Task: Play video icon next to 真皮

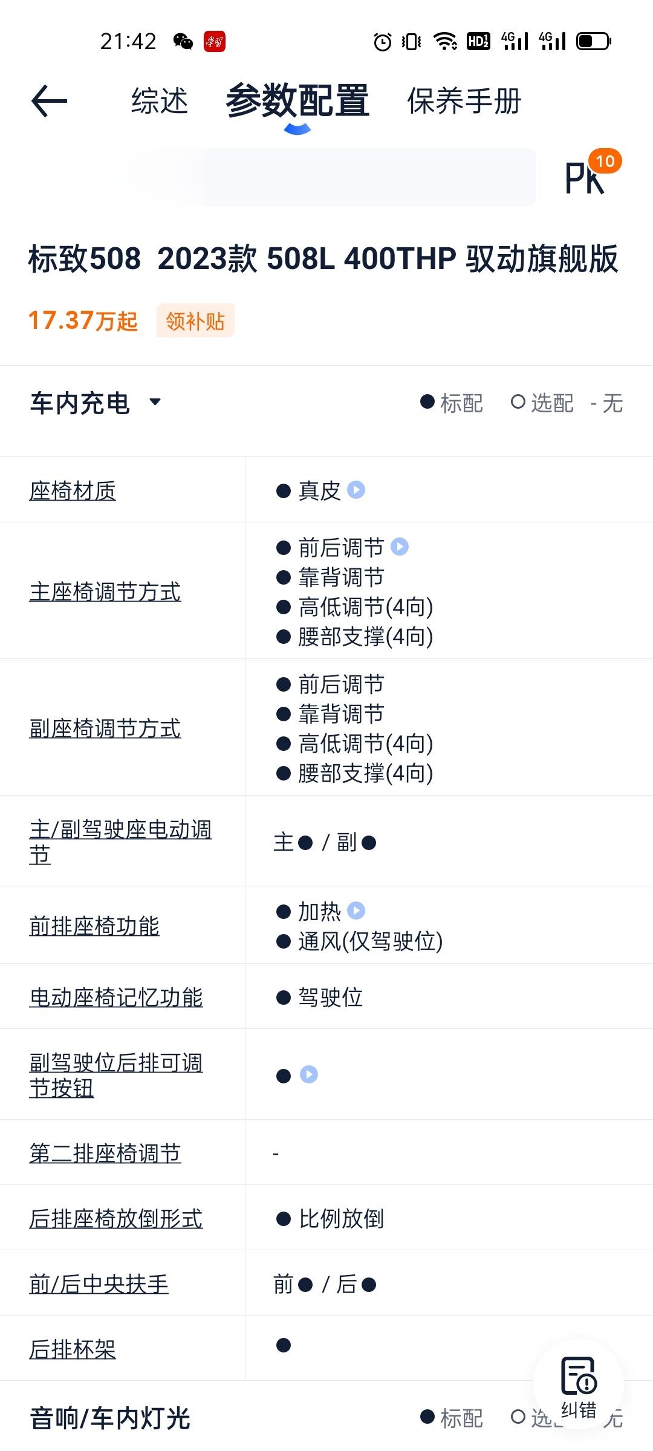Action: [x=356, y=490]
